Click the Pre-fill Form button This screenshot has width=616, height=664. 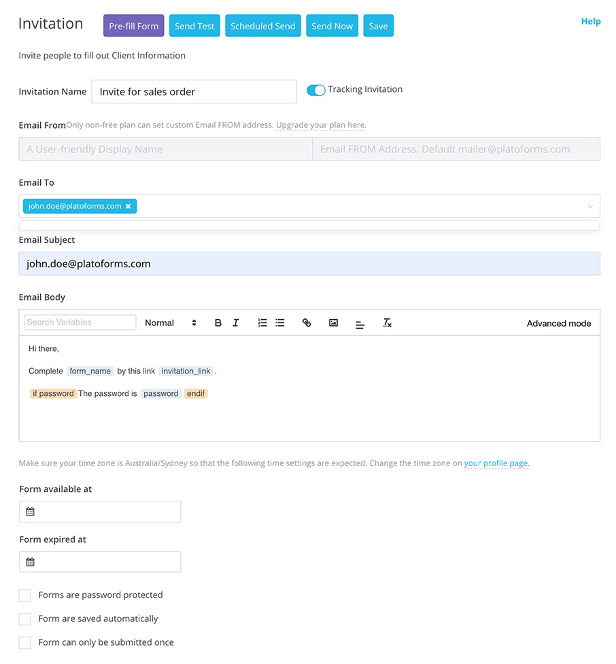(x=133, y=26)
